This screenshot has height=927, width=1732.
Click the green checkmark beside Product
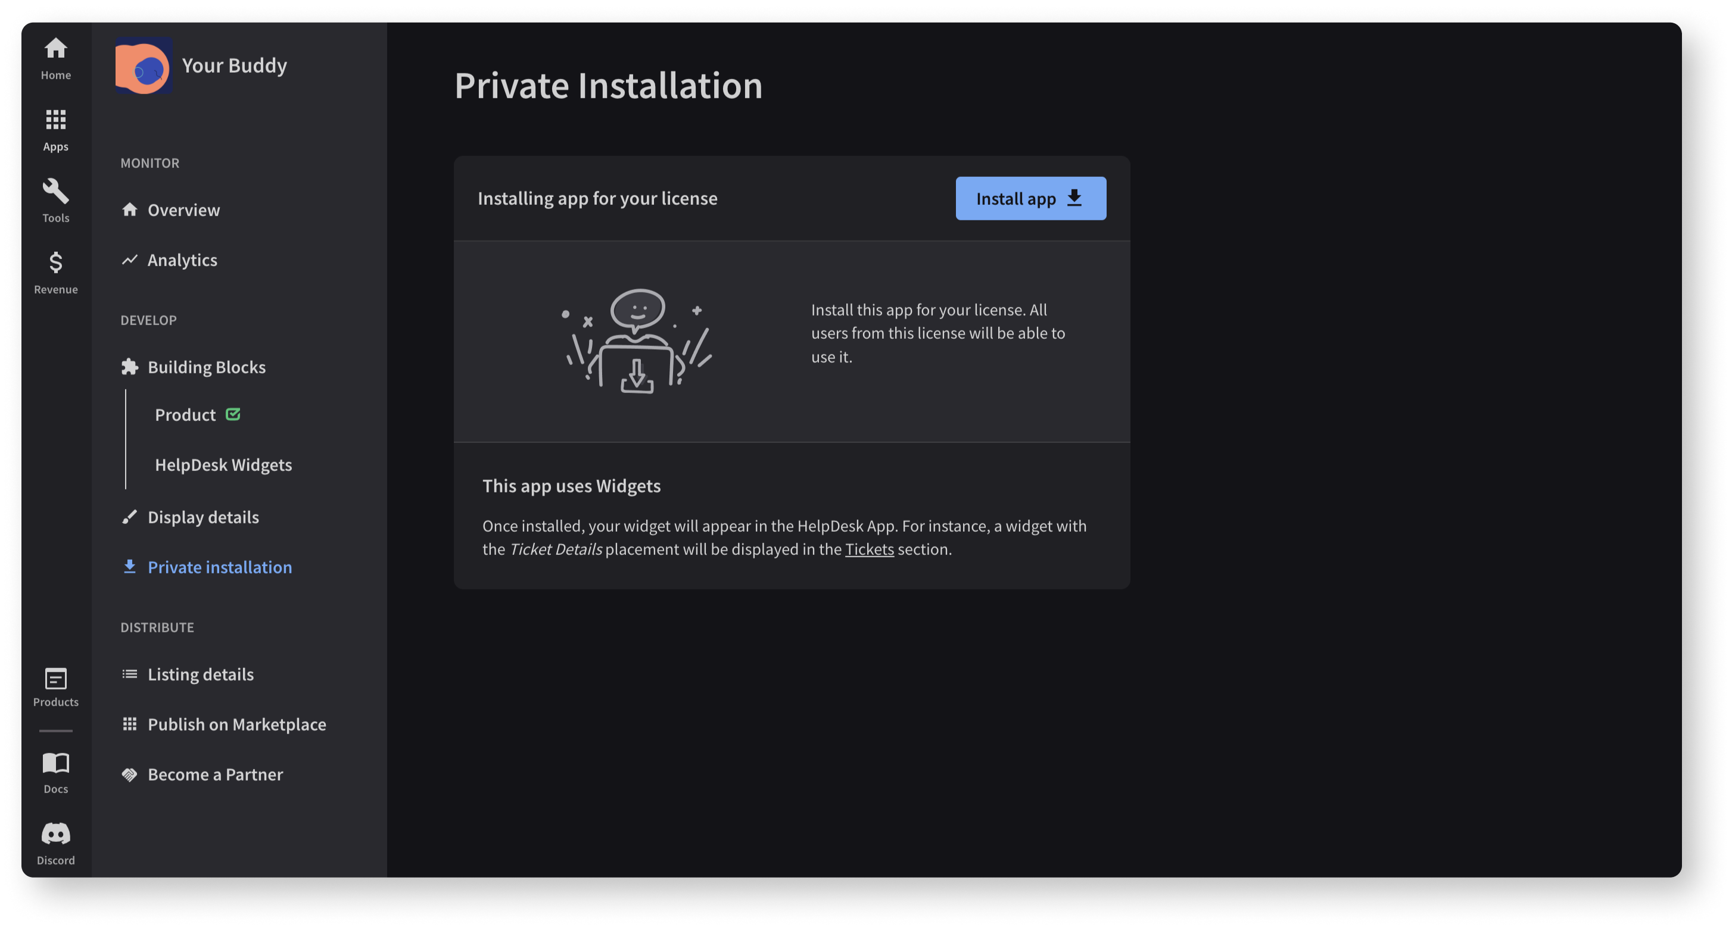[x=233, y=414]
